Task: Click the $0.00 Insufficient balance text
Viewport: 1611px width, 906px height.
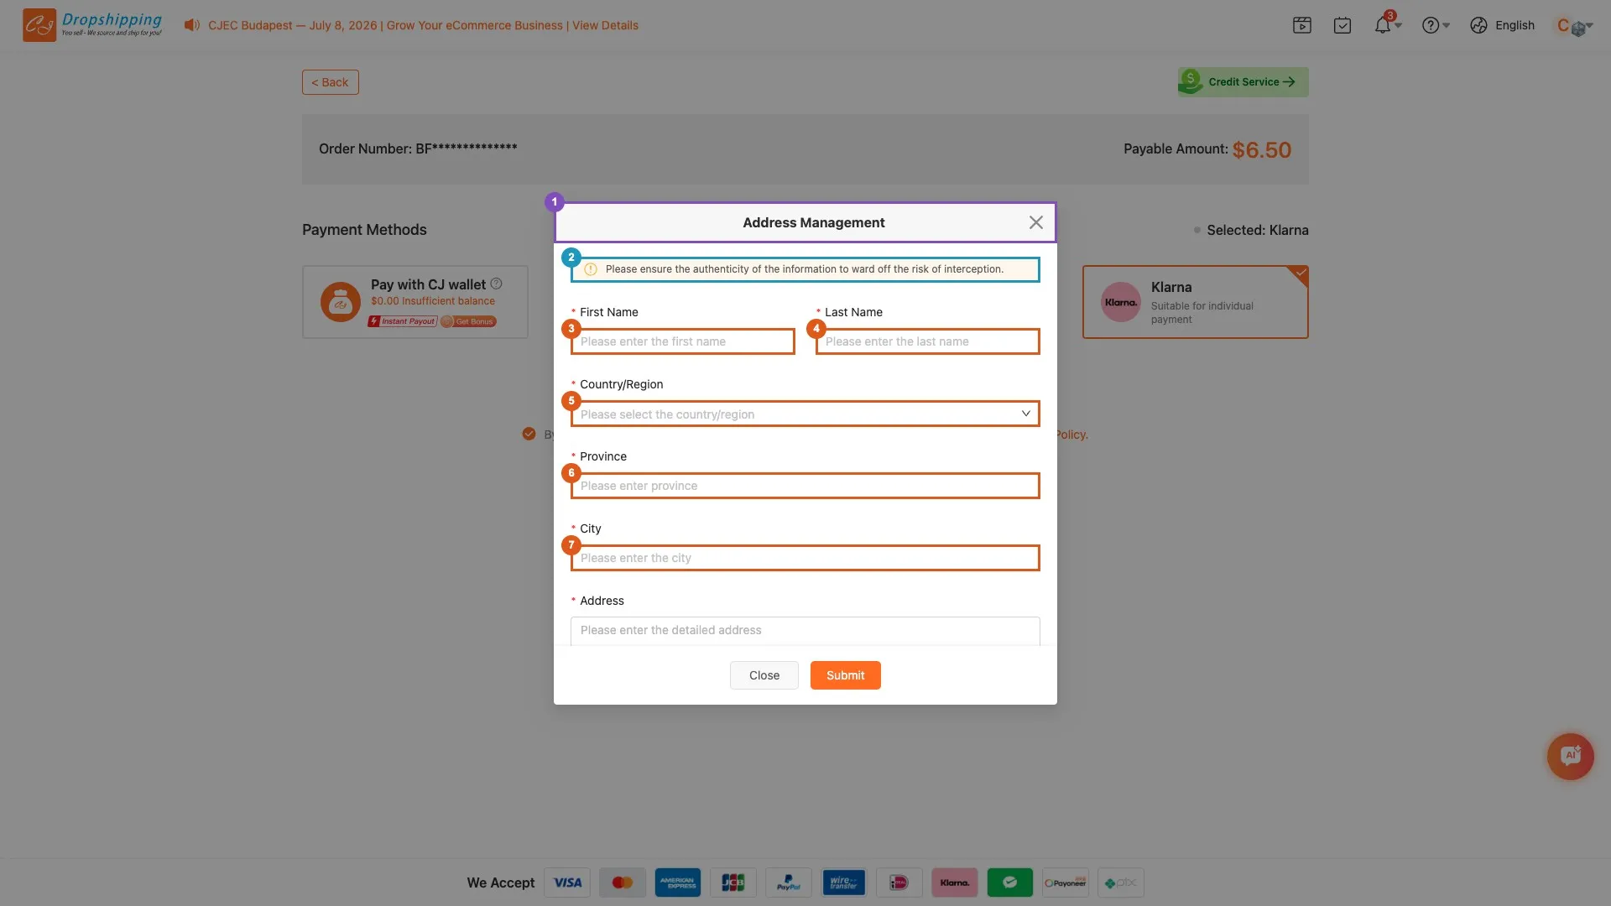Action: 433,301
